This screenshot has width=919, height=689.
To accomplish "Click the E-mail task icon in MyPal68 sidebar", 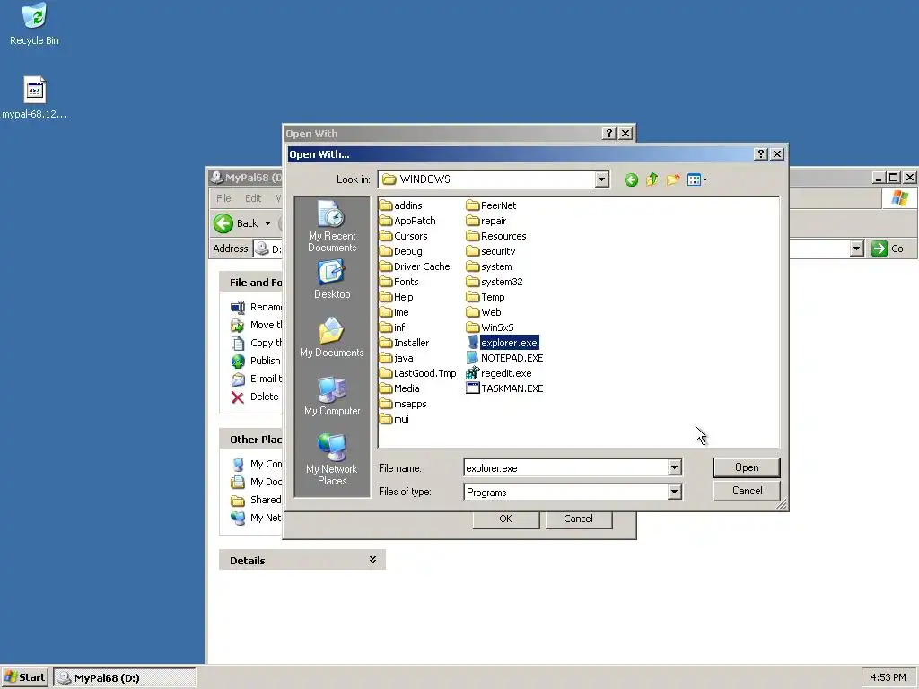I will [x=238, y=379].
